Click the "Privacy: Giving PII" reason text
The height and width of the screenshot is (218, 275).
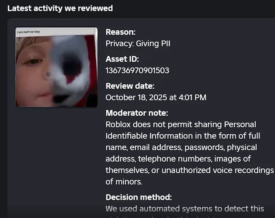point(137,43)
